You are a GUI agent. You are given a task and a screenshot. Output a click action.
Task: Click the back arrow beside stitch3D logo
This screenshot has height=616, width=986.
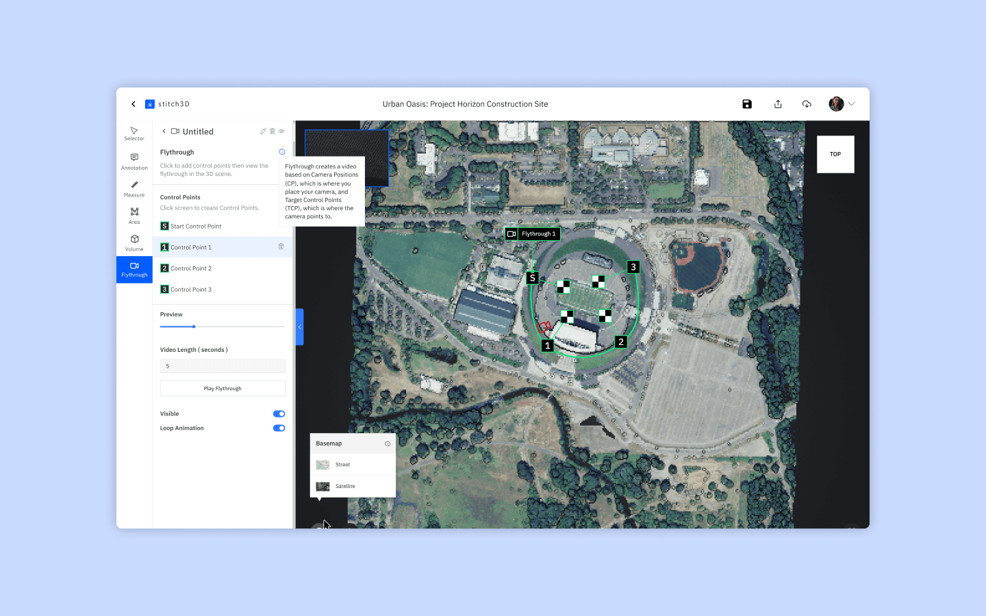click(x=134, y=104)
